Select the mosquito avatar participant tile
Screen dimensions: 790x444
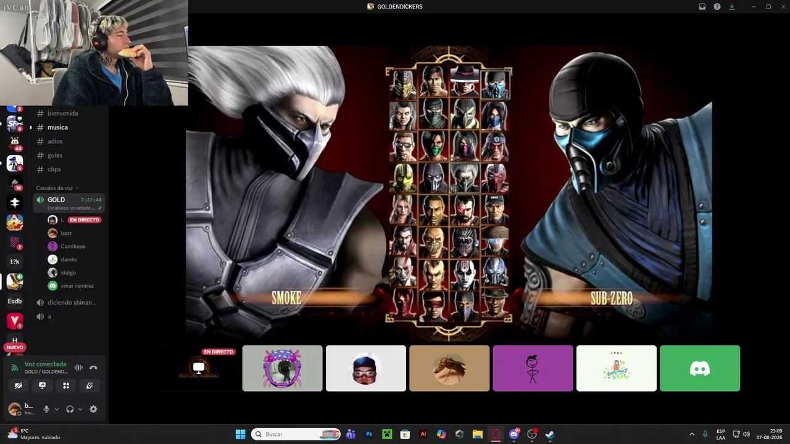click(x=449, y=368)
